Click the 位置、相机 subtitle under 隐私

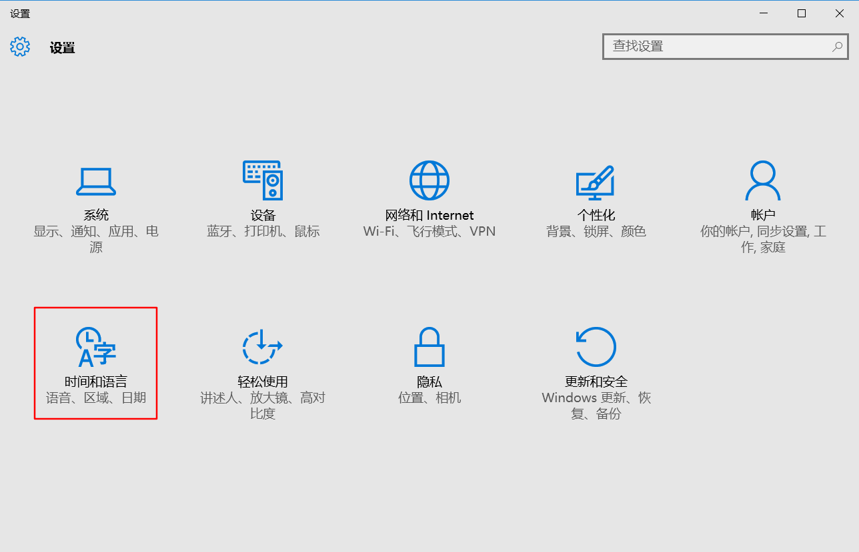pos(429,398)
